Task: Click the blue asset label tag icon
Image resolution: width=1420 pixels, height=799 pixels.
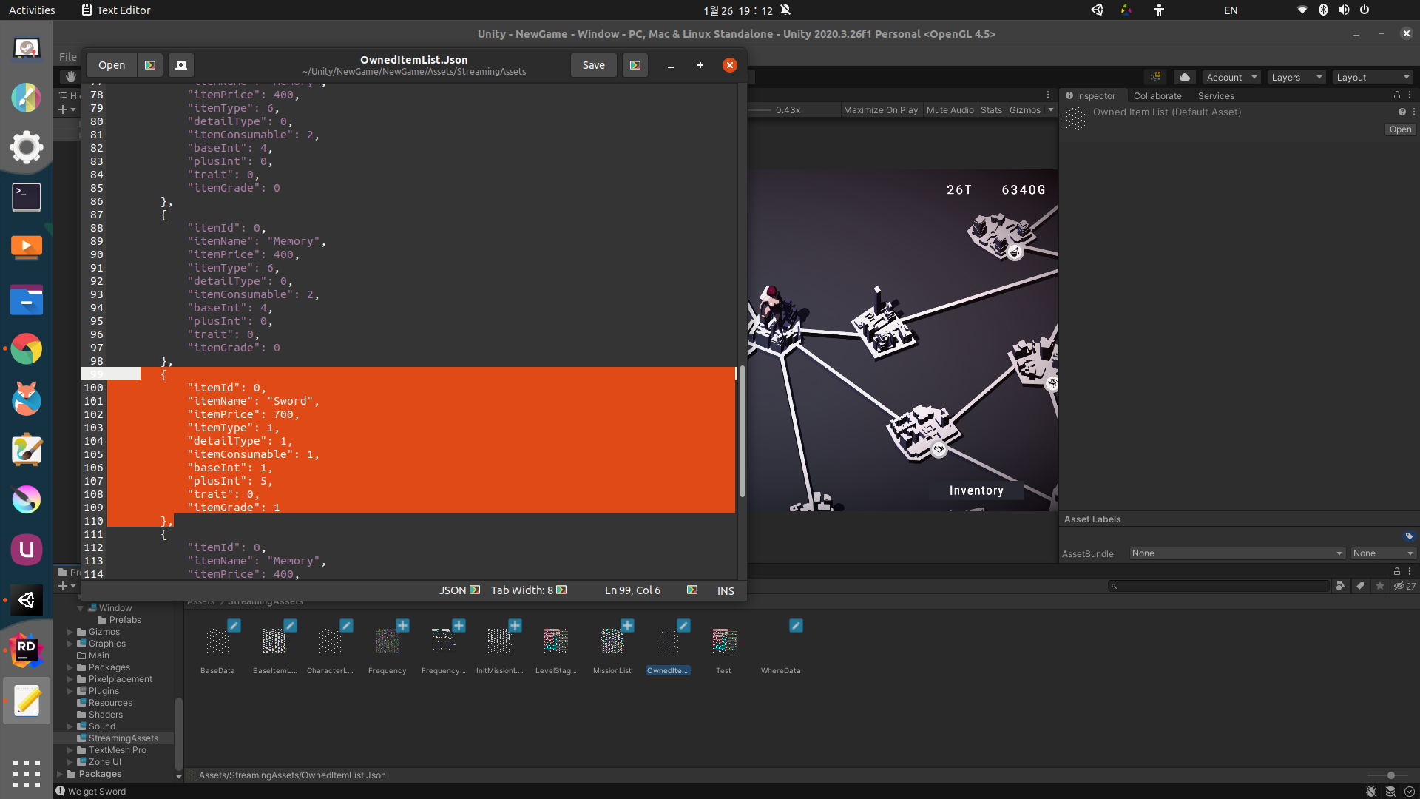Action: pos(1409,536)
